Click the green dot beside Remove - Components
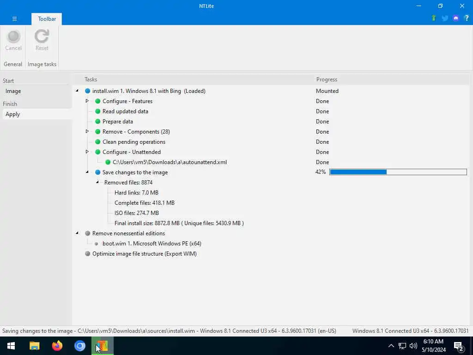Screen dimensions: 473x355 coord(98,132)
